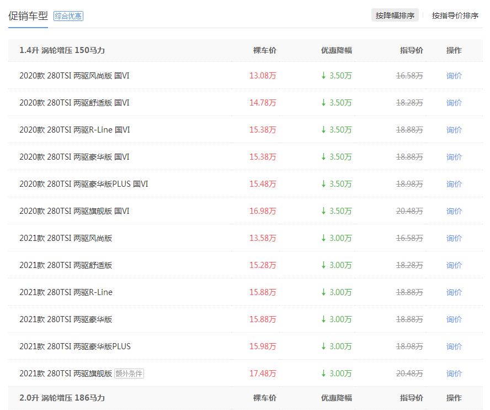Click 操作 header in 2.0升 section
Image resolution: width=490 pixels, height=410 pixels.
tap(454, 398)
